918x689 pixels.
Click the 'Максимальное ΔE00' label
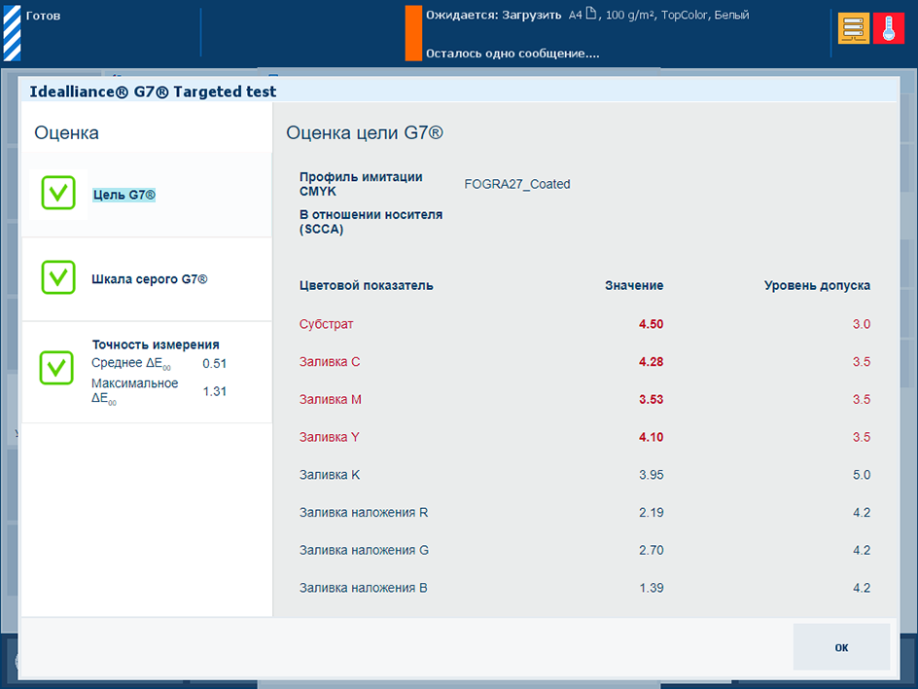[134, 391]
